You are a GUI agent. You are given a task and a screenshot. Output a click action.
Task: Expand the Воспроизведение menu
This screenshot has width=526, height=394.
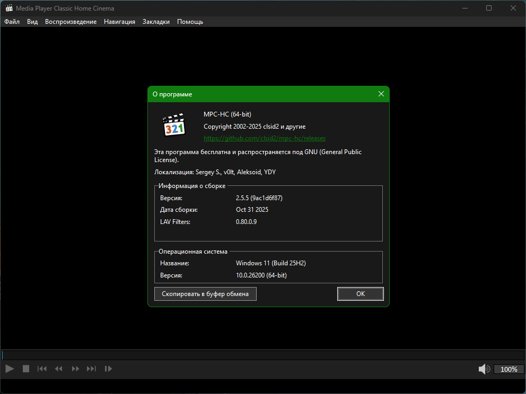pos(71,22)
